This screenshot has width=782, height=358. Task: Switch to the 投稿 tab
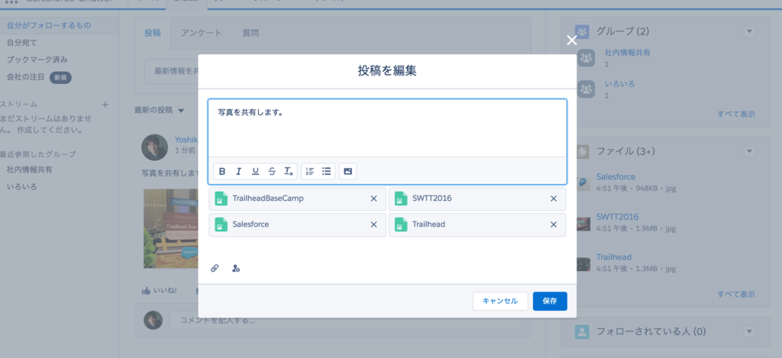(x=153, y=34)
